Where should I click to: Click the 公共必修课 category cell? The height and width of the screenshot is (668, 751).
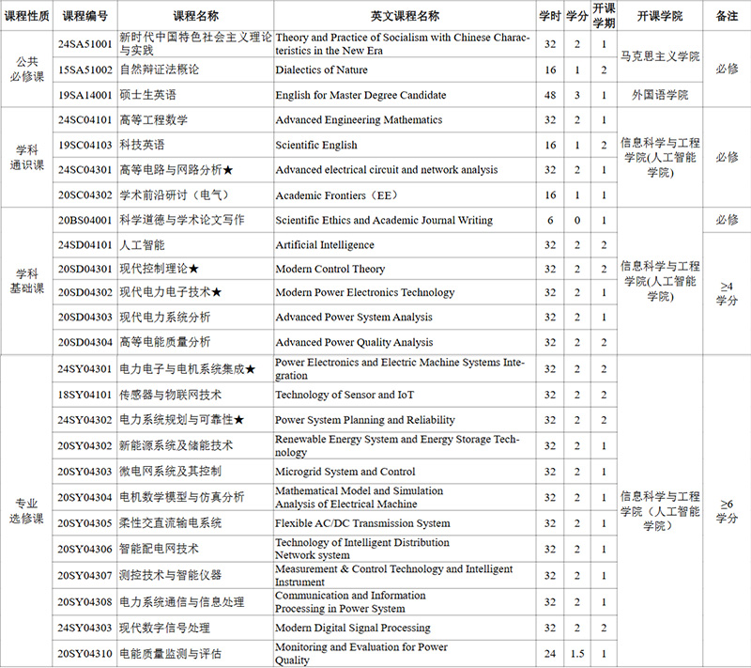point(27,69)
